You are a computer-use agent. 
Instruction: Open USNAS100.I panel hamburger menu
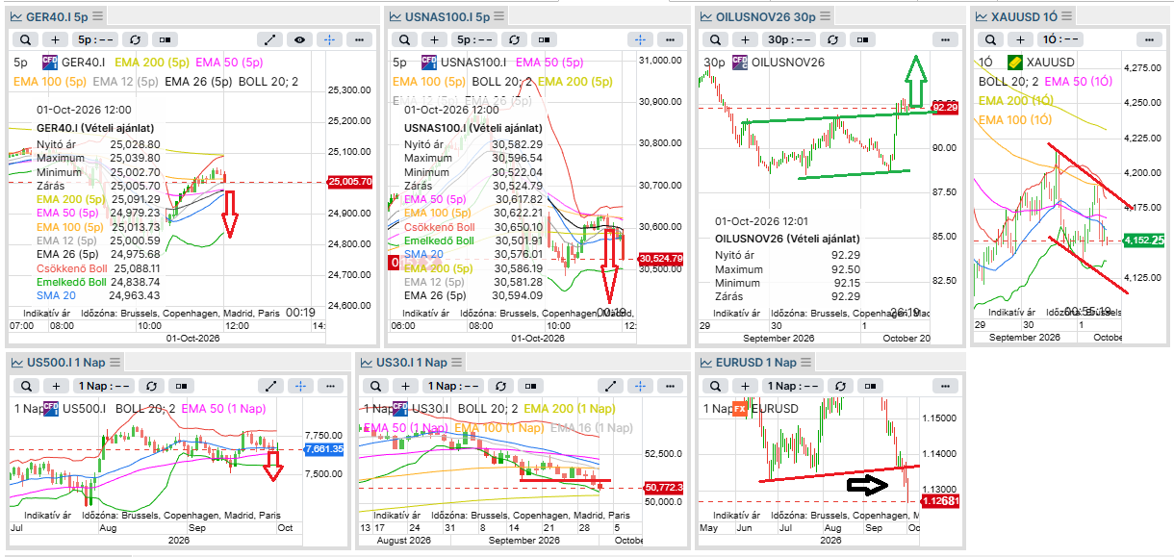coord(498,16)
